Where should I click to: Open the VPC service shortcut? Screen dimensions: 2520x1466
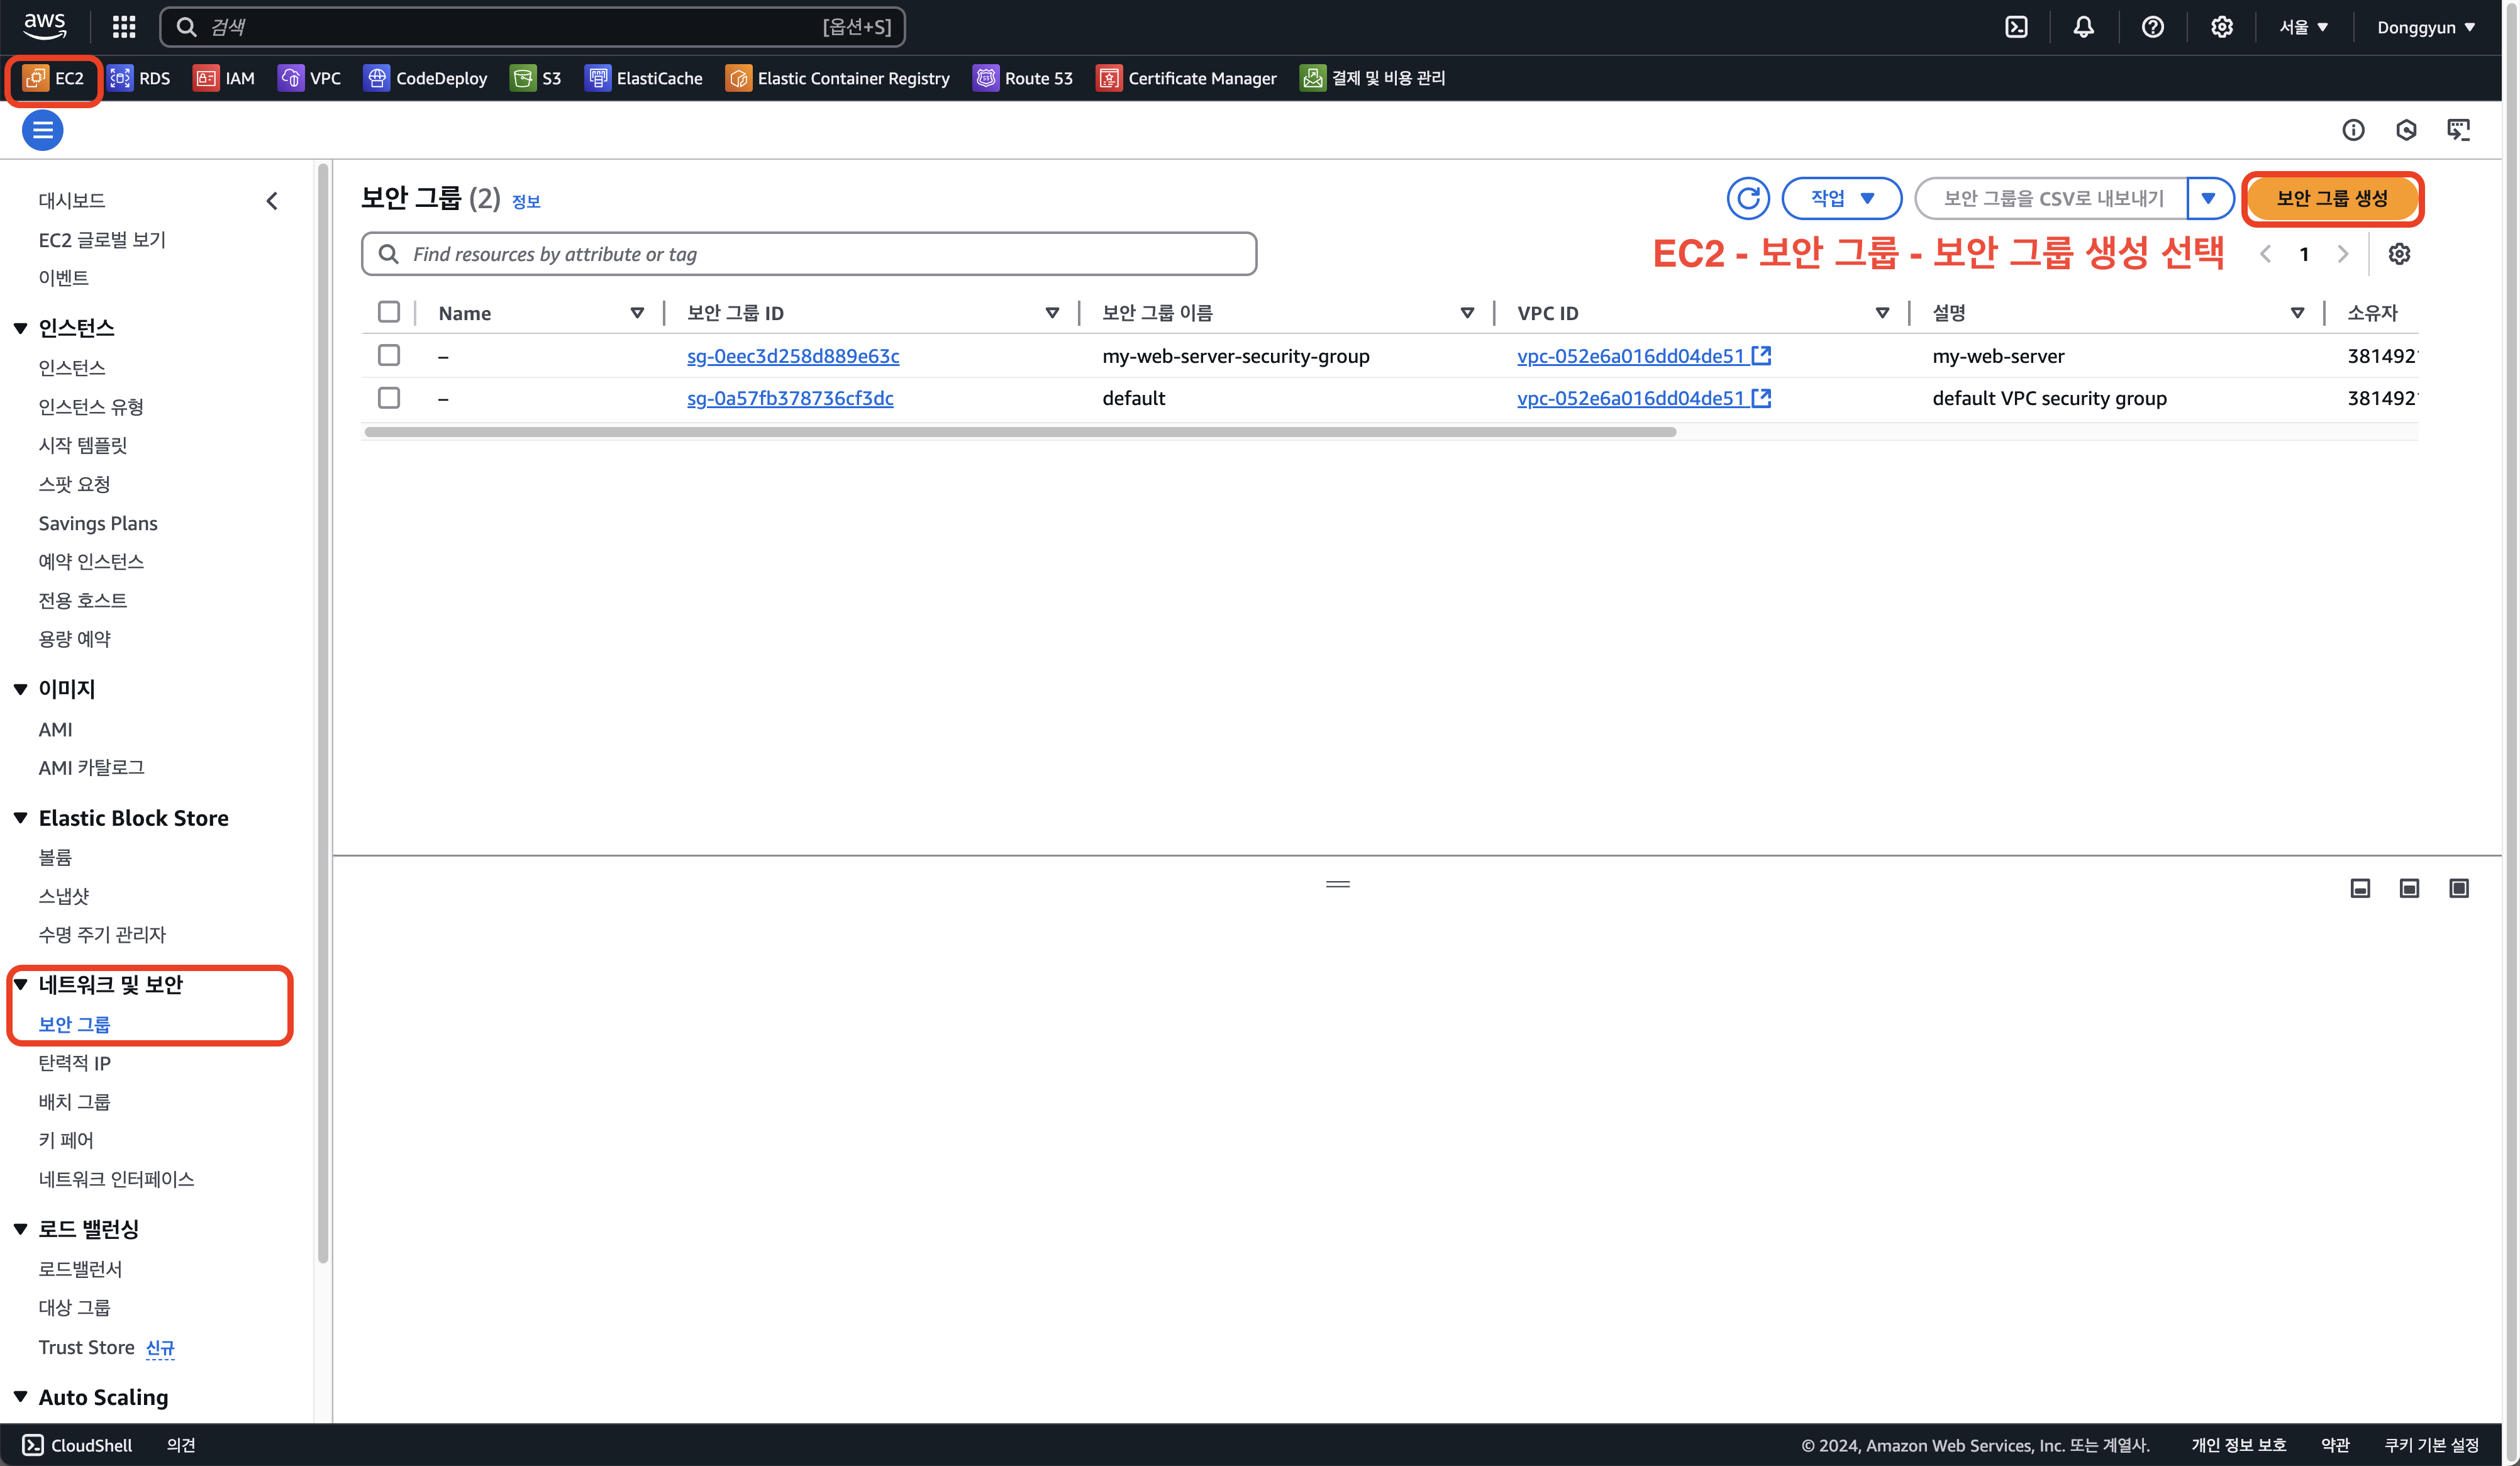click(x=310, y=78)
